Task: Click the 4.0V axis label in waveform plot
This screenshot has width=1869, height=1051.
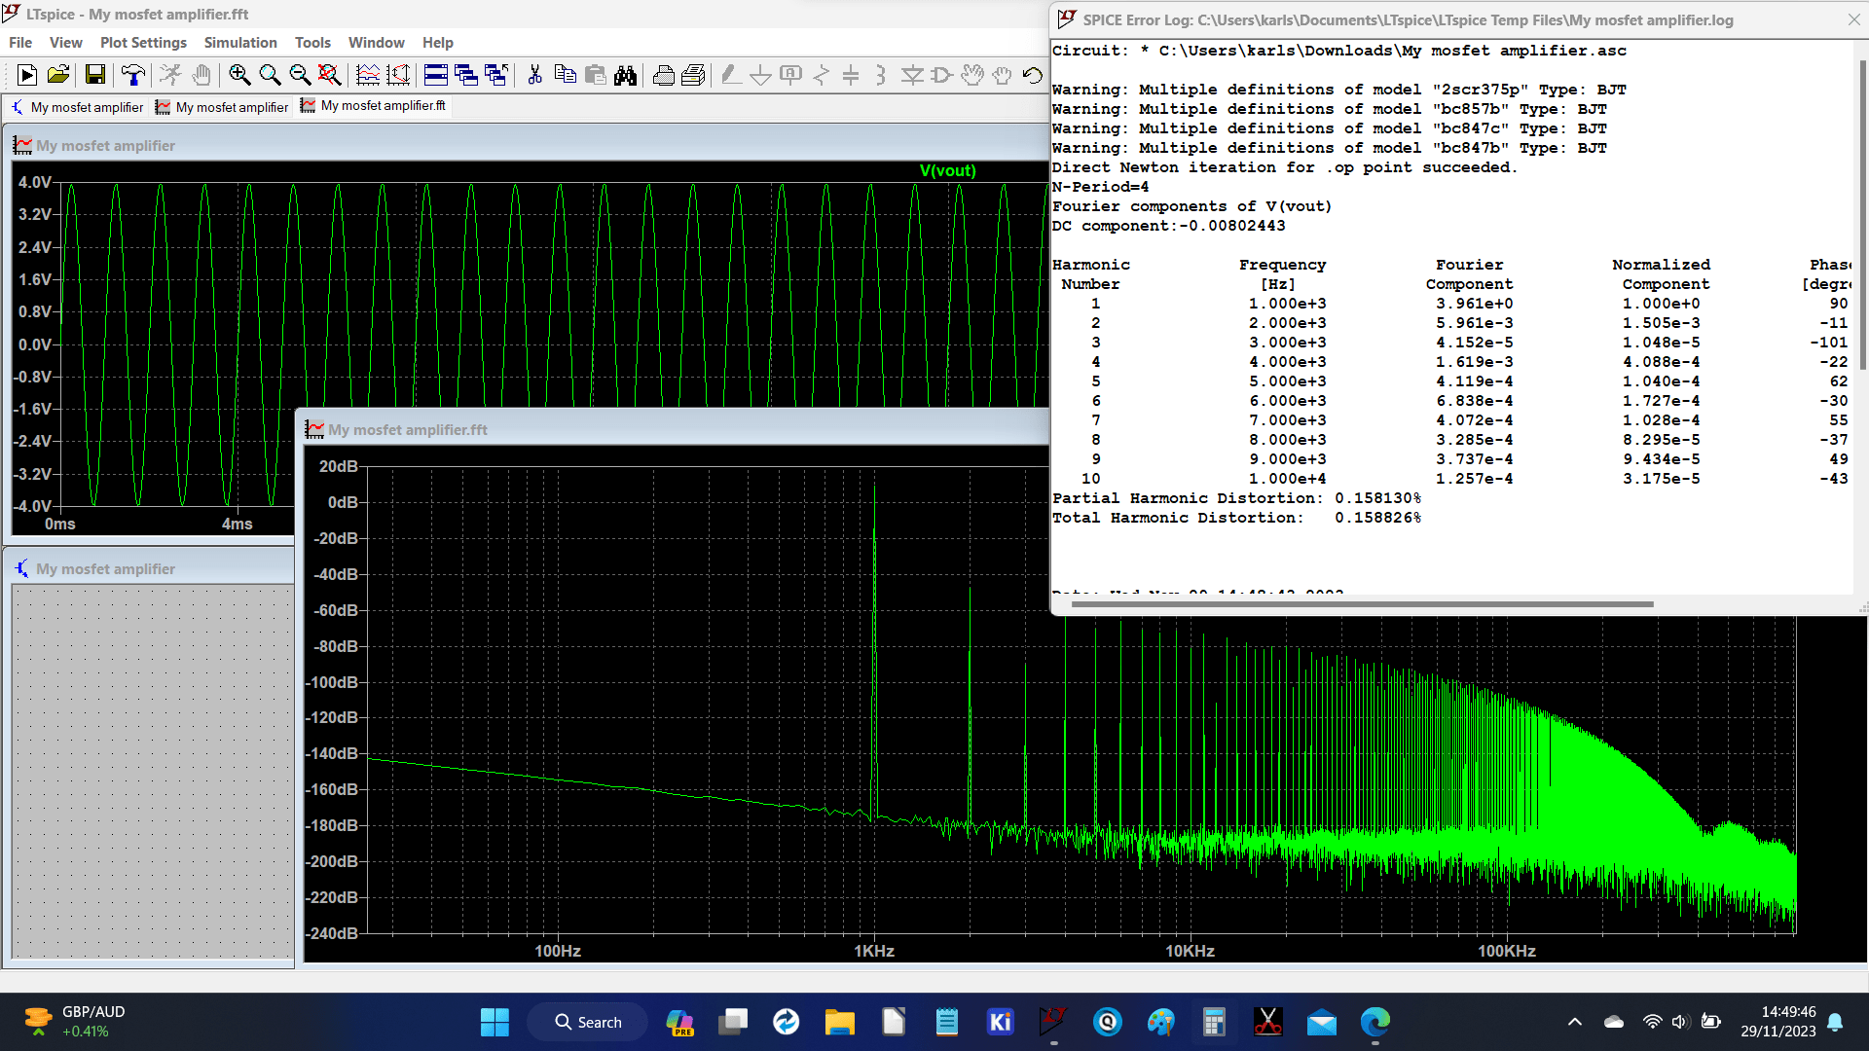Action: (x=34, y=183)
